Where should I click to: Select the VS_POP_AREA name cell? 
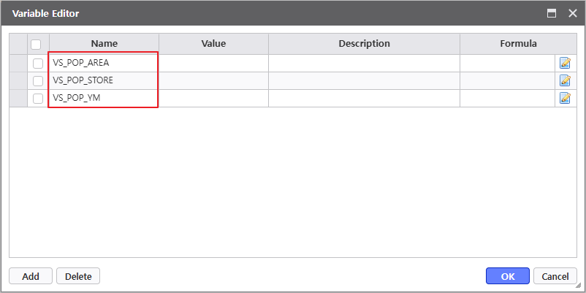tap(103, 63)
